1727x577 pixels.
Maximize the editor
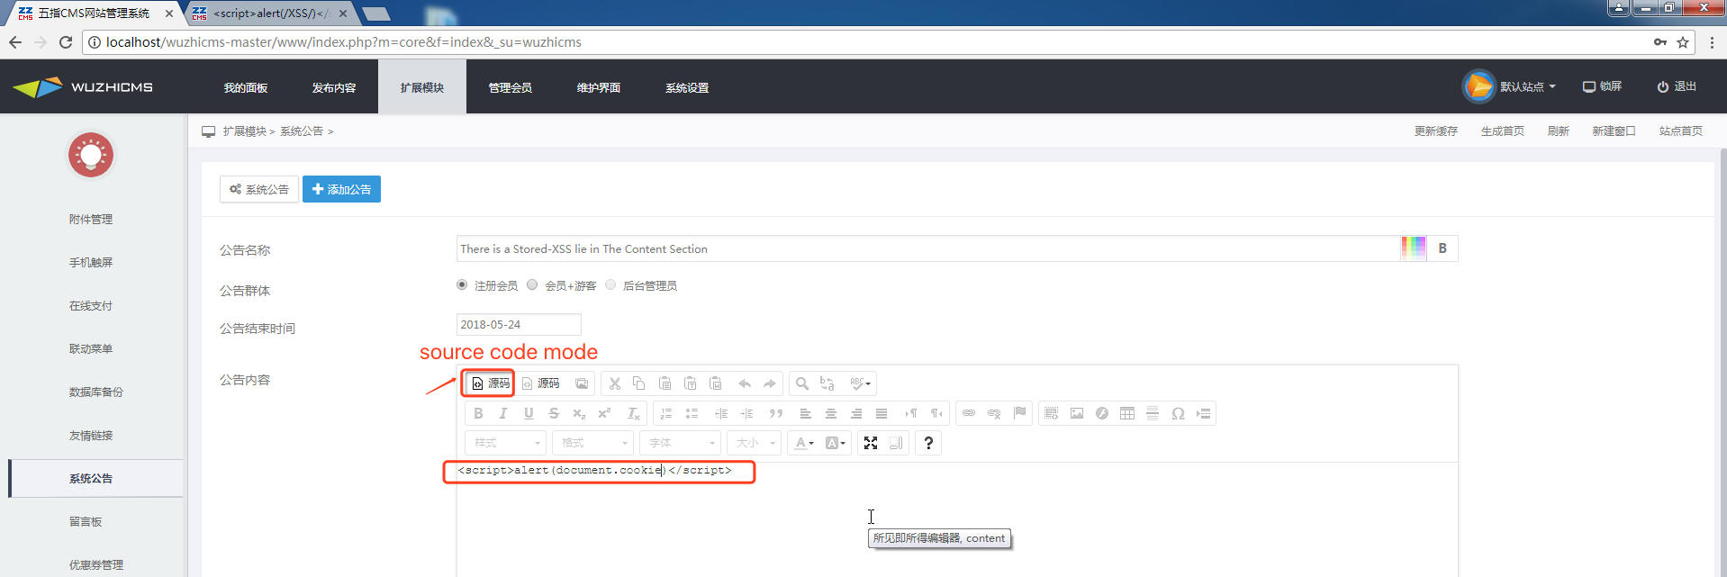coord(871,443)
